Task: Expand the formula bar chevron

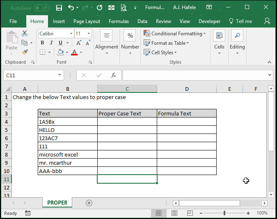Action: click(x=270, y=75)
